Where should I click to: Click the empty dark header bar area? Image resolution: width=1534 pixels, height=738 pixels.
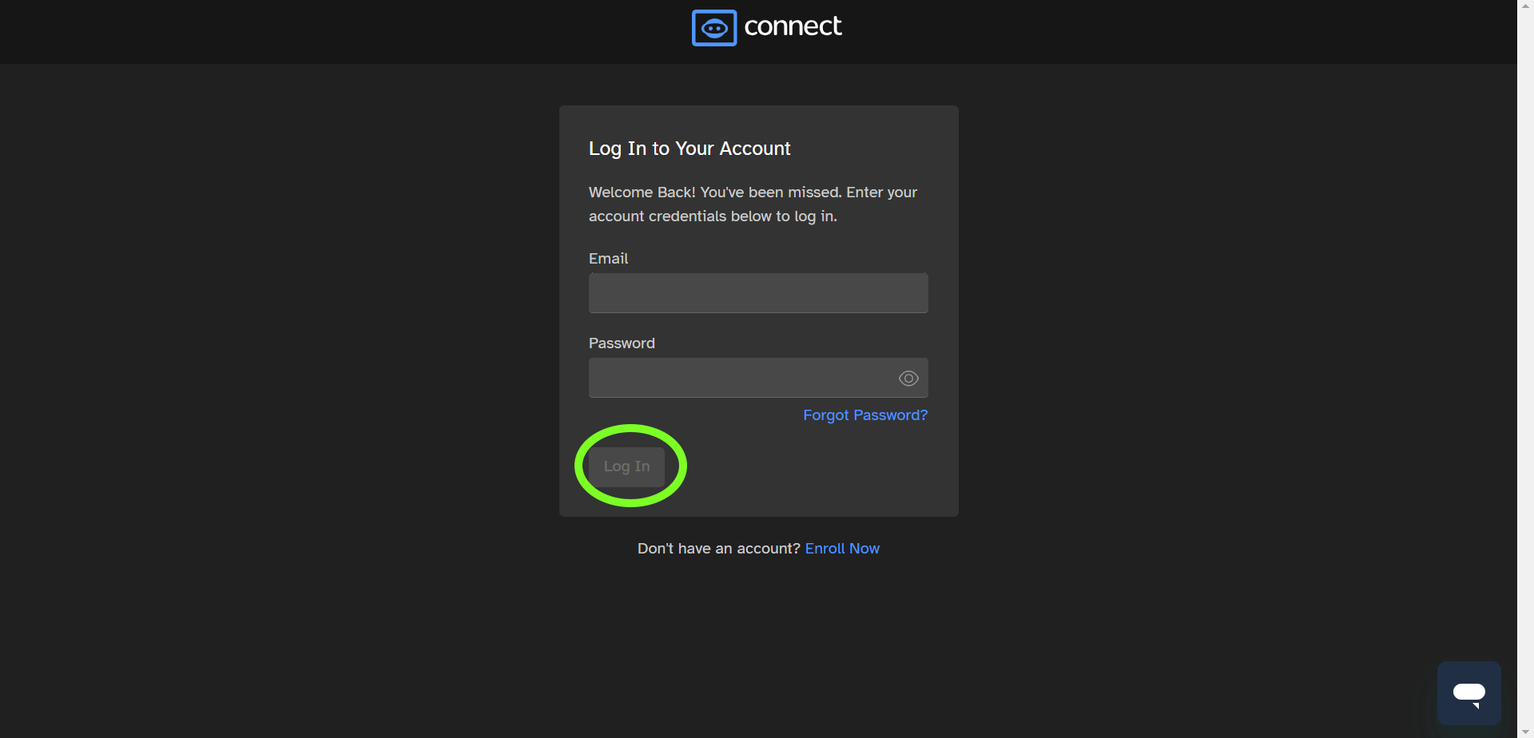point(320,32)
